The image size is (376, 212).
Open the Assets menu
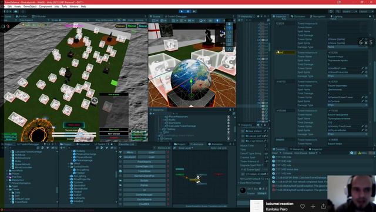[x=17, y=6]
